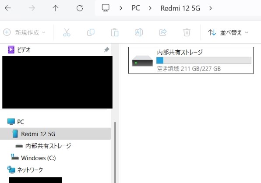This screenshot has width=261, height=183.
Task: Click the 空き領域 211 GB/227 GB text
Action: [x=189, y=69]
